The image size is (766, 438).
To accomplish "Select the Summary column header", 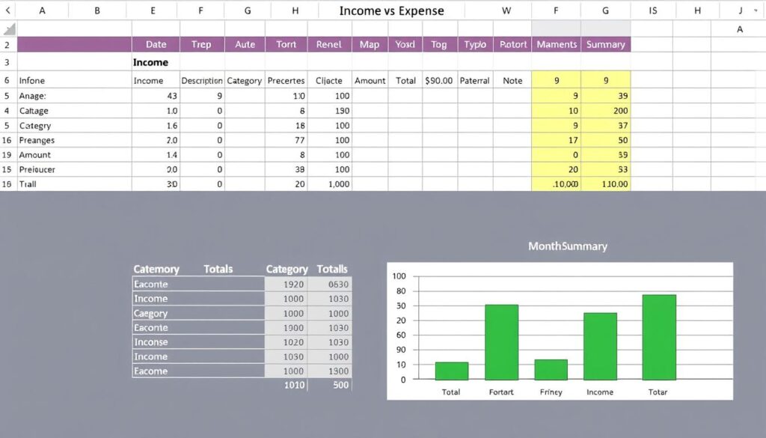I will [606, 44].
